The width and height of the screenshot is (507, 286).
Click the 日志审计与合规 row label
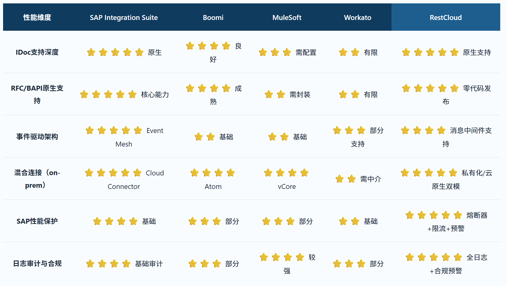click(37, 264)
